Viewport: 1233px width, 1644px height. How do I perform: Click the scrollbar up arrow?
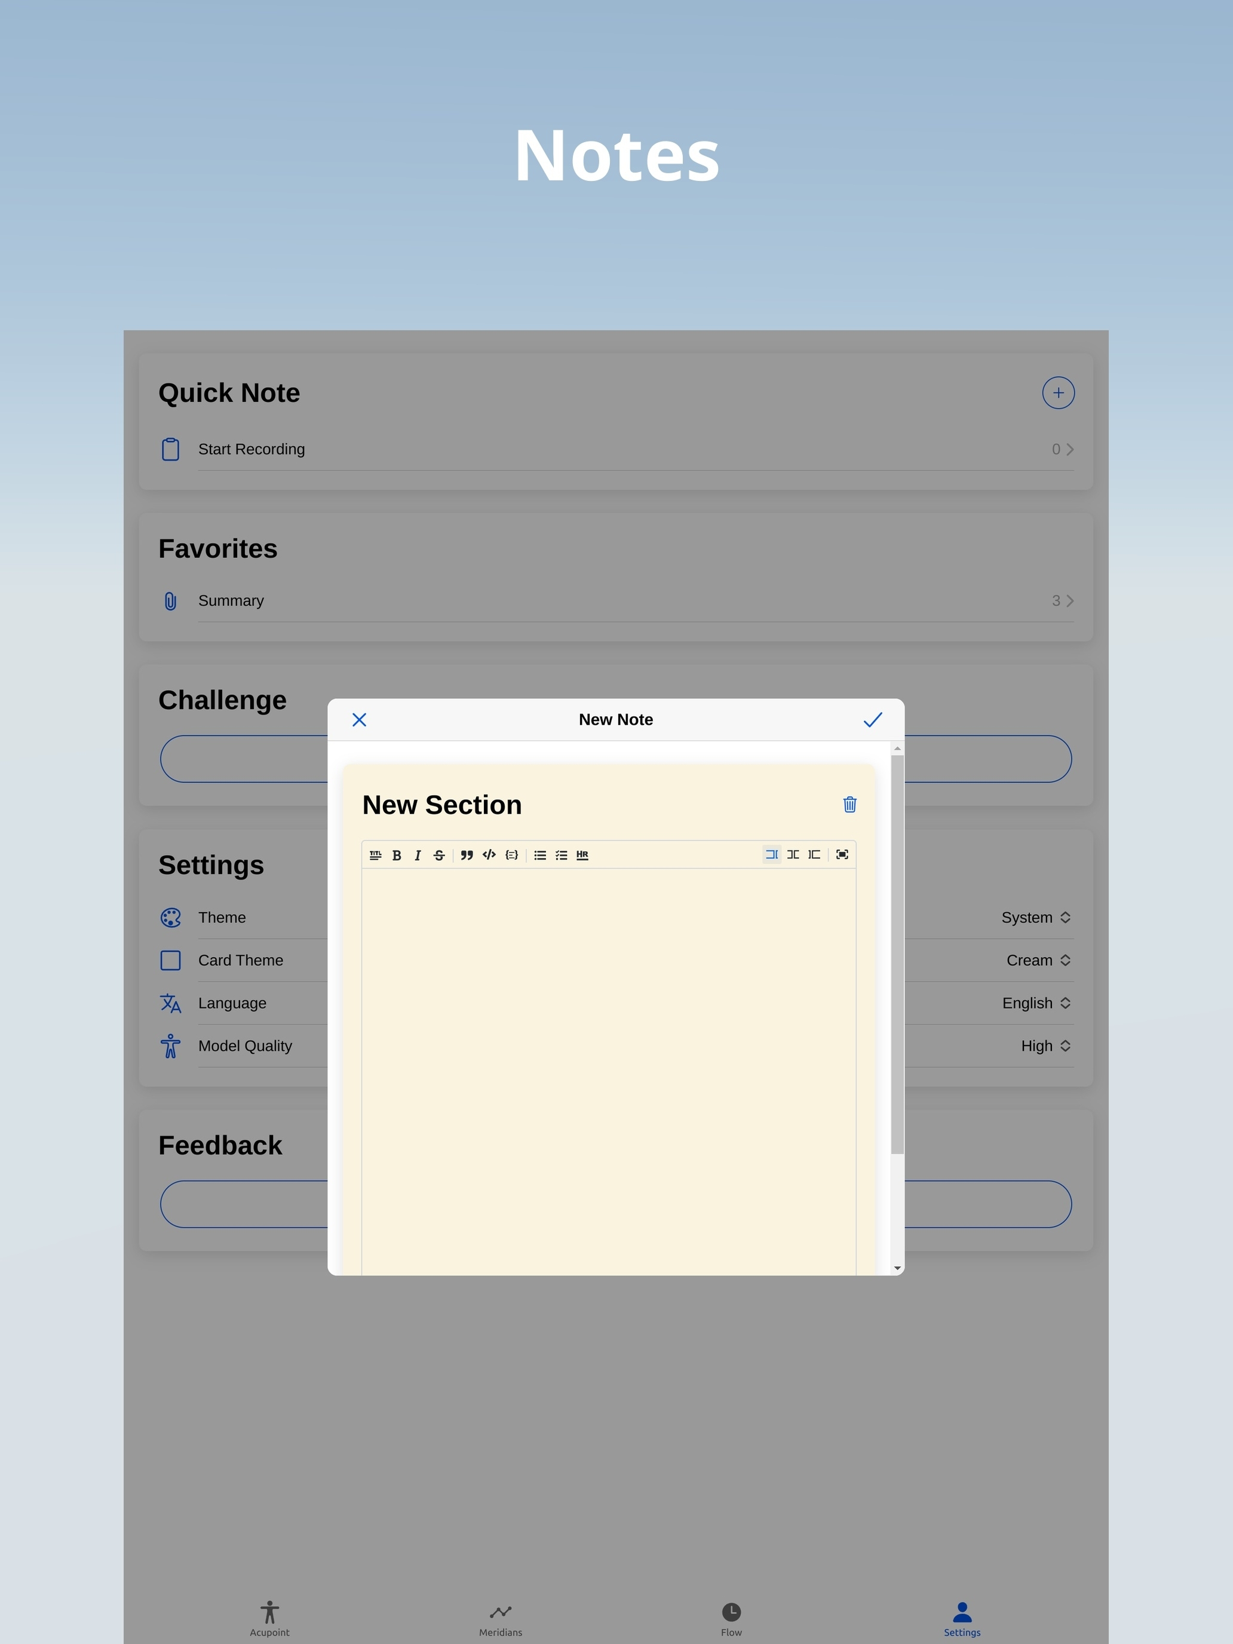pyautogui.click(x=897, y=749)
